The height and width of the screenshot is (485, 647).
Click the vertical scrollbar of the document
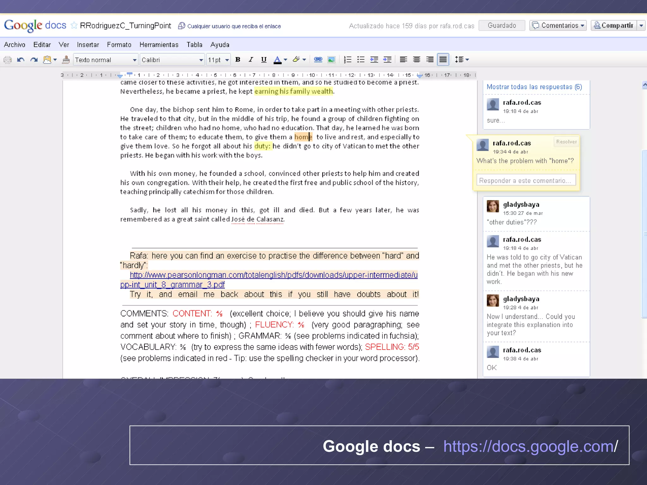coord(644,234)
